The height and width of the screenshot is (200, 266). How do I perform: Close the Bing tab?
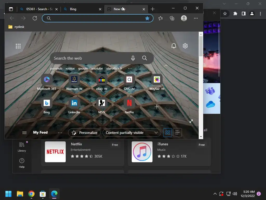point(100,9)
